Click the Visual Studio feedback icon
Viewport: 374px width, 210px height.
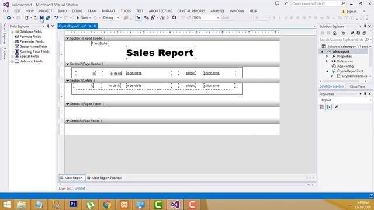[x=277, y=4]
